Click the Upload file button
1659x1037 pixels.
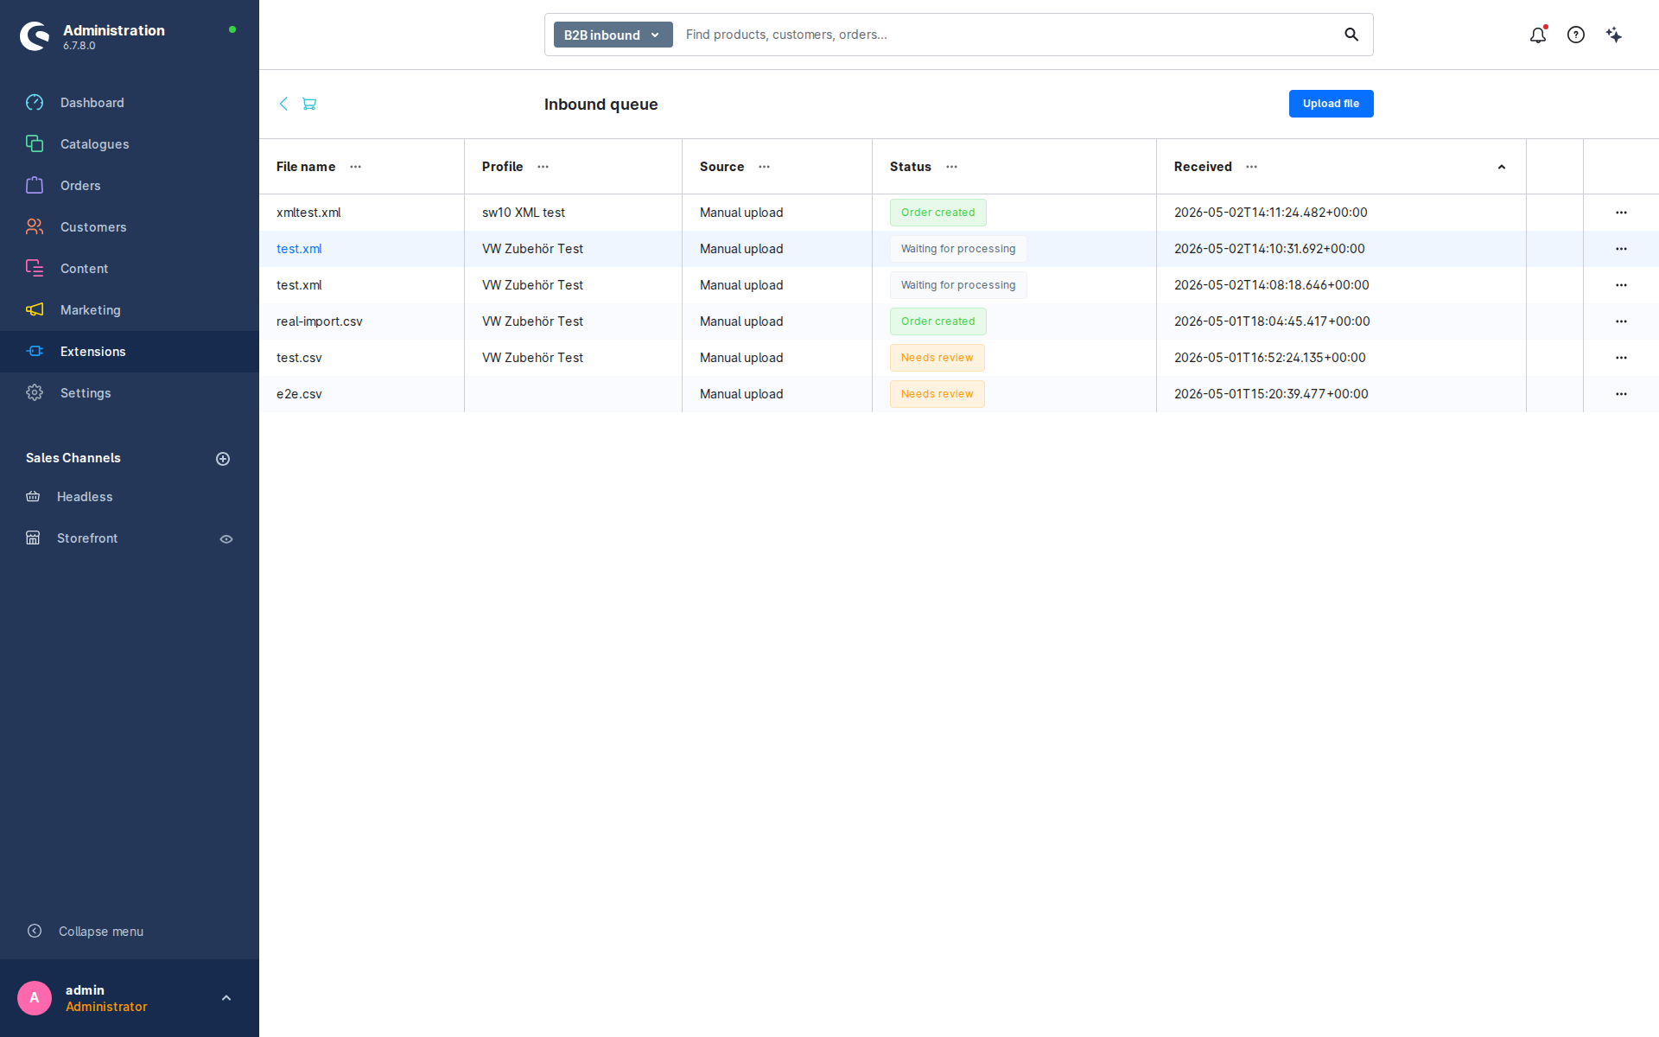tap(1331, 104)
